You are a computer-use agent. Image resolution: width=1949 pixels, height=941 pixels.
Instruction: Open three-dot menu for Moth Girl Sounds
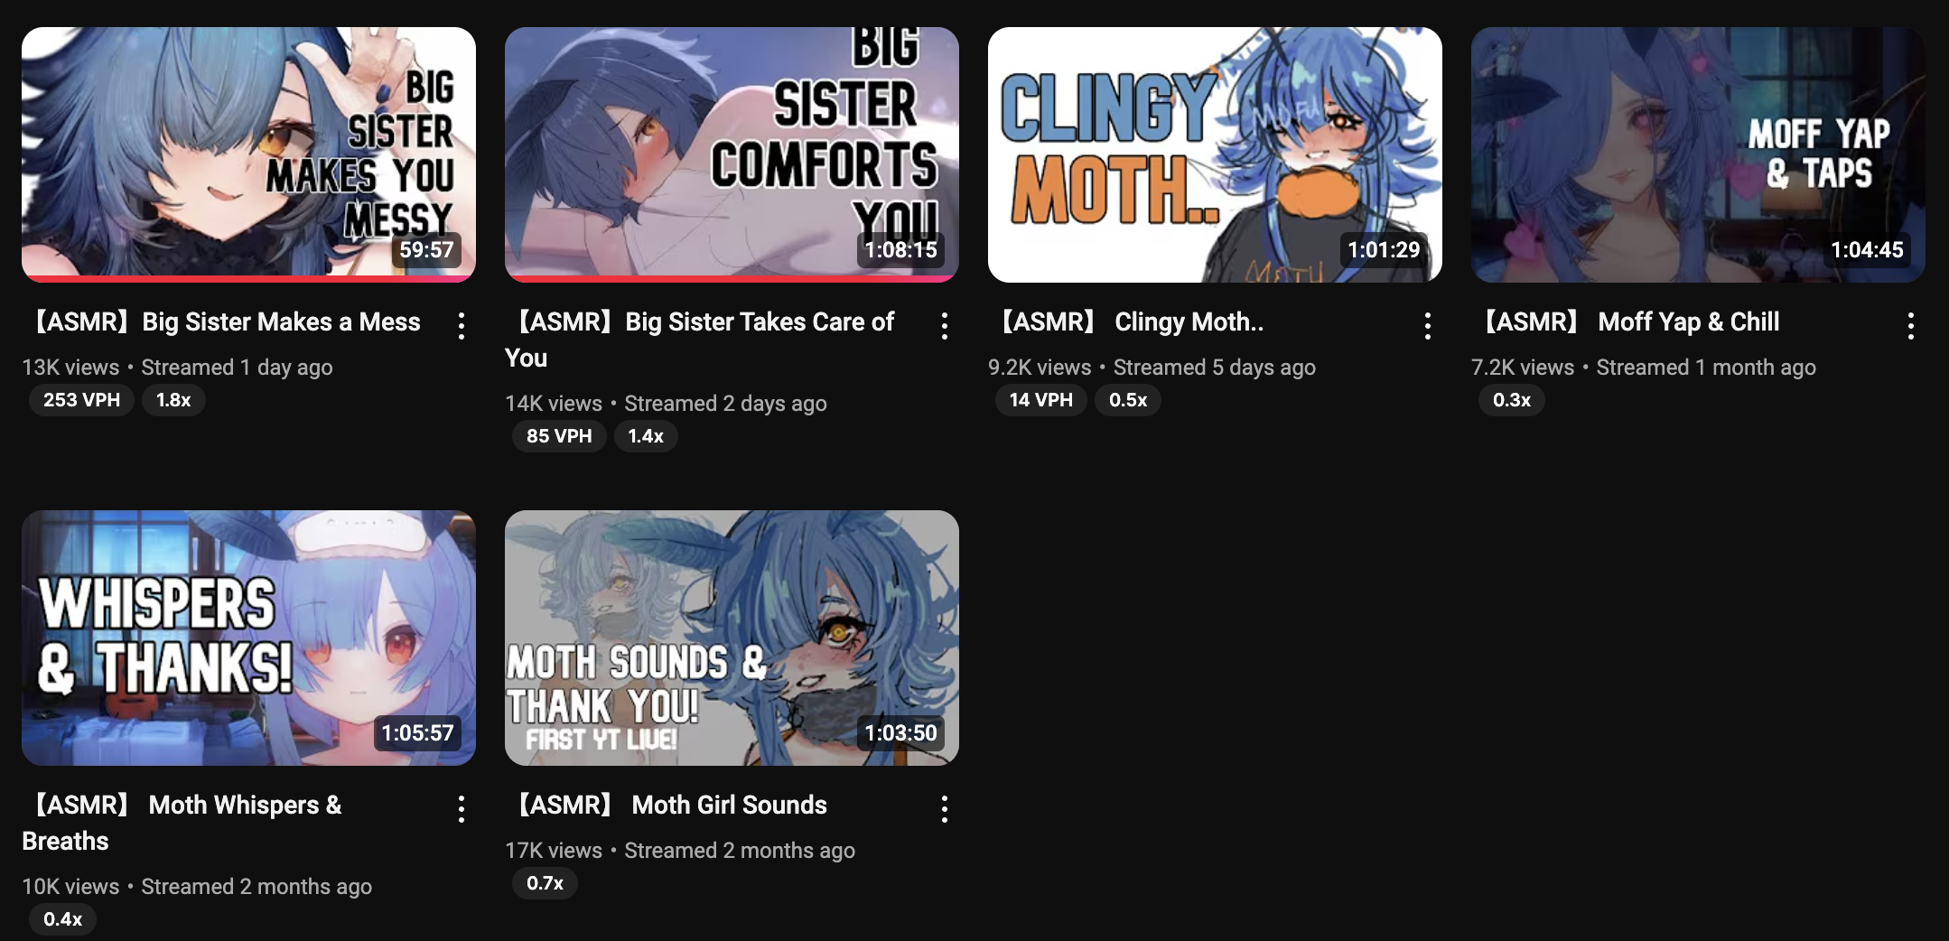point(945,809)
